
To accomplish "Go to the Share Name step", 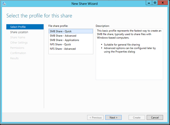I will click(18, 37).
